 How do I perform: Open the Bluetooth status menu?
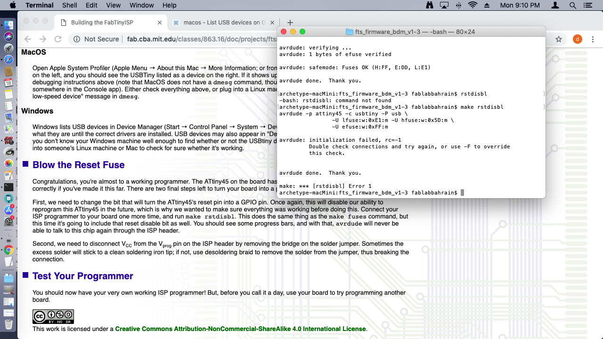point(458,5)
